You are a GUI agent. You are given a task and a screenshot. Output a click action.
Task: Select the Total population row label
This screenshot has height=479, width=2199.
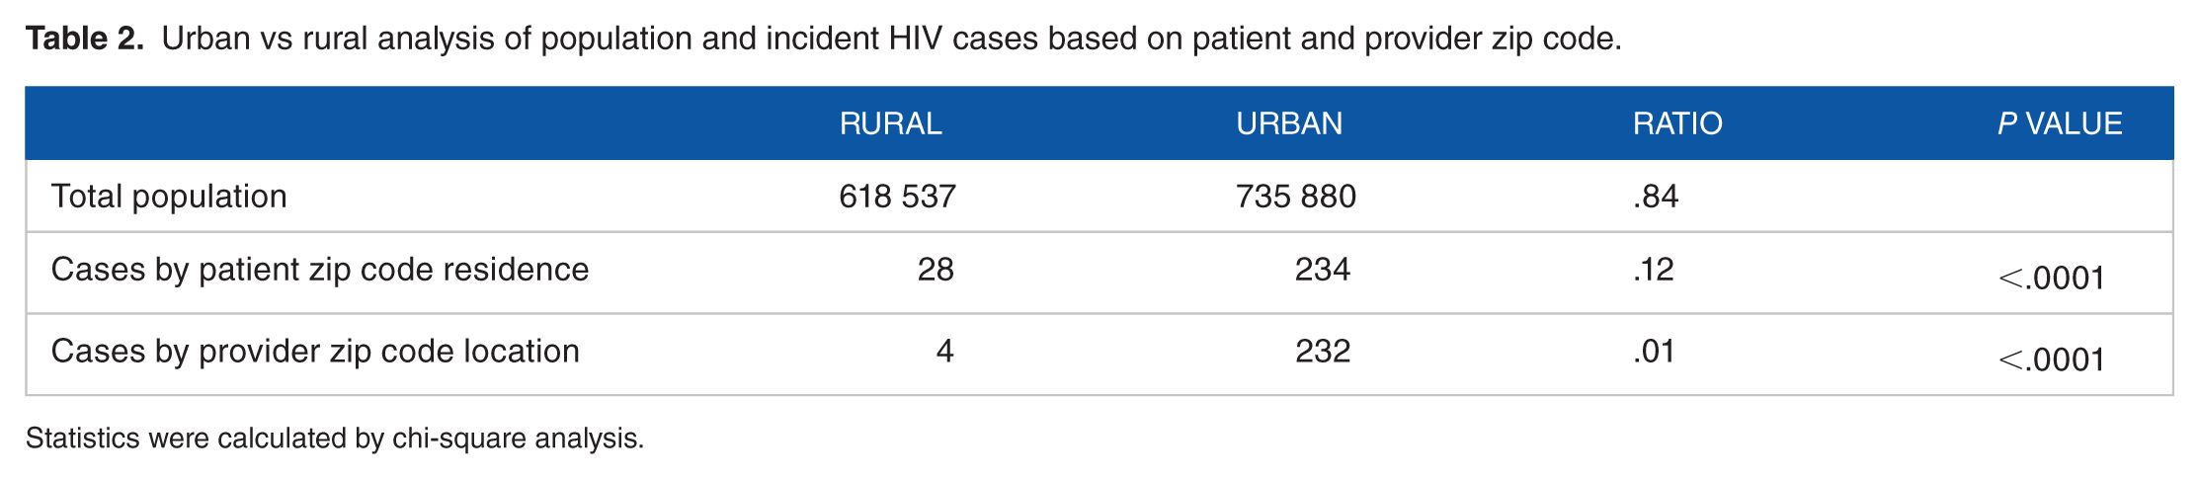point(169,197)
